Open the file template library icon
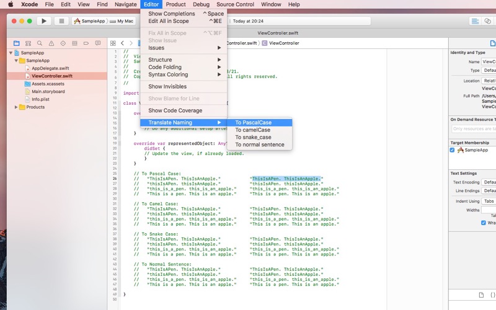 pos(481,295)
